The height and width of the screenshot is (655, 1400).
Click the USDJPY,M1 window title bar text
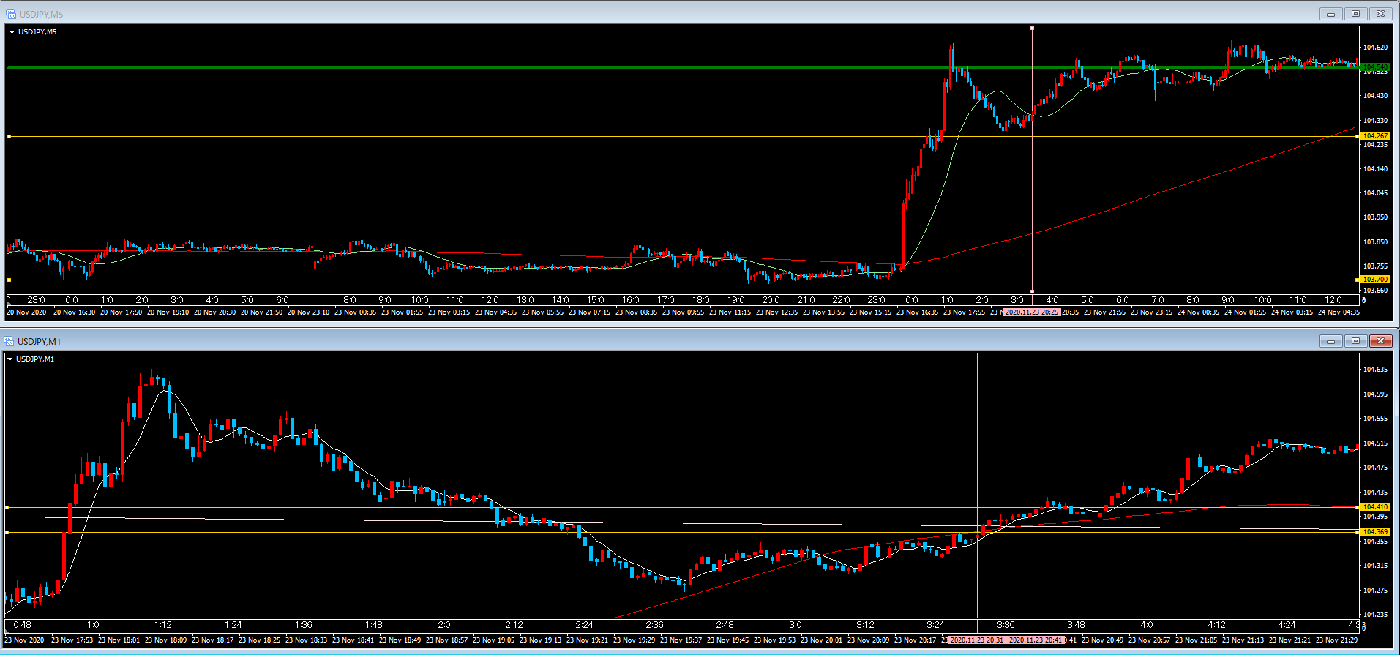tap(39, 342)
